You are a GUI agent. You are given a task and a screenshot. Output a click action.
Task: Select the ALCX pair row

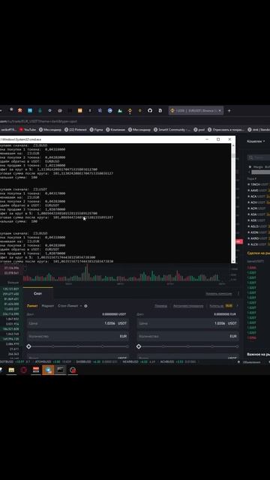(258, 244)
